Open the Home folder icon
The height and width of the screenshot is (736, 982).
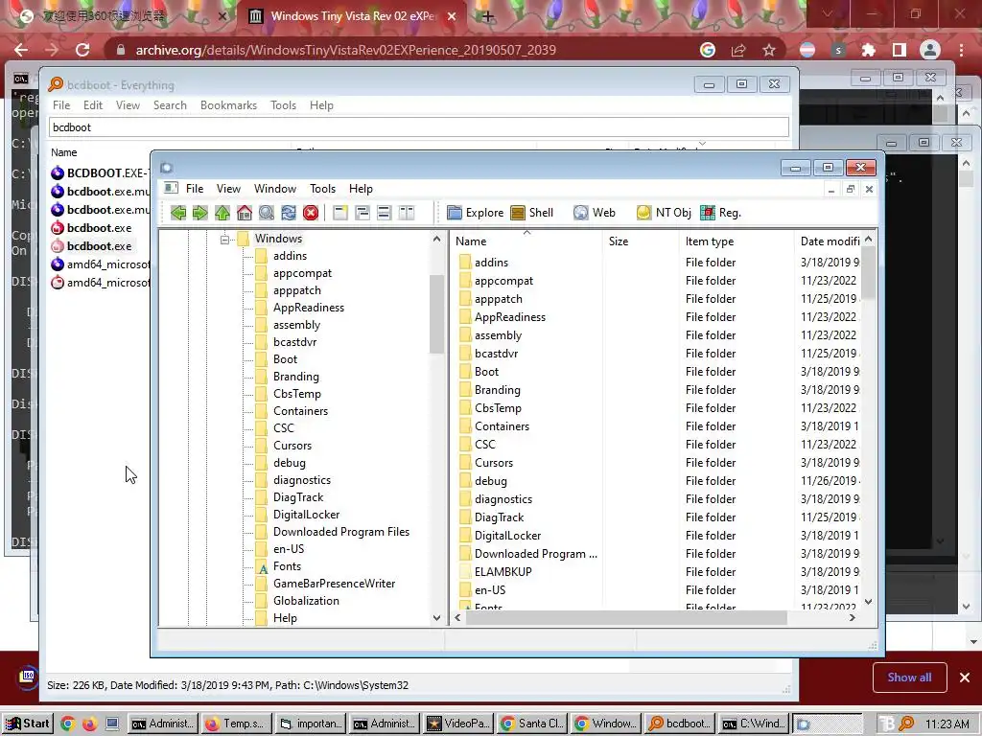coord(245,213)
